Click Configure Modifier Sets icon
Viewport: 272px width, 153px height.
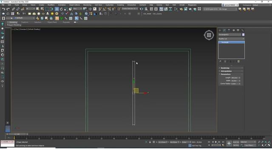[x=239, y=61]
